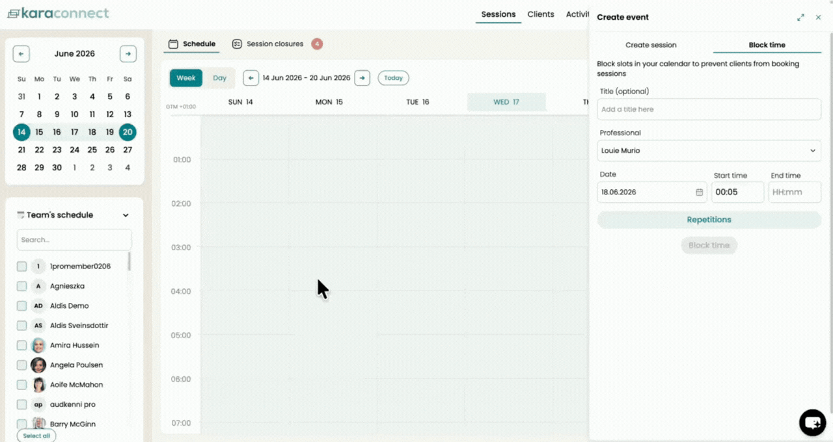The width and height of the screenshot is (833, 442).
Task: Click the karaconnect logo
Action: (x=59, y=14)
